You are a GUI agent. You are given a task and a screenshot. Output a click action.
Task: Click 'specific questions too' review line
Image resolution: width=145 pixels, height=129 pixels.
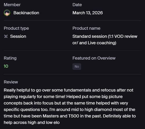69,110
